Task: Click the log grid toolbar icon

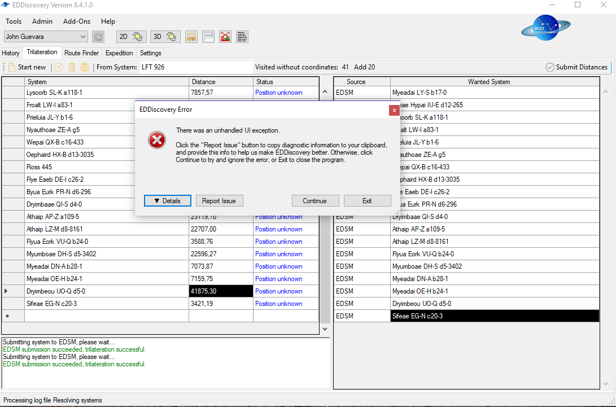Action: (242, 36)
